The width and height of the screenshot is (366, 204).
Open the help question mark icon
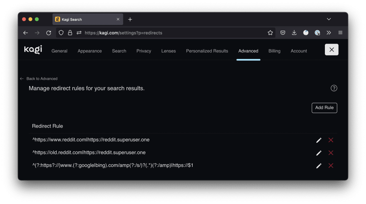click(334, 88)
